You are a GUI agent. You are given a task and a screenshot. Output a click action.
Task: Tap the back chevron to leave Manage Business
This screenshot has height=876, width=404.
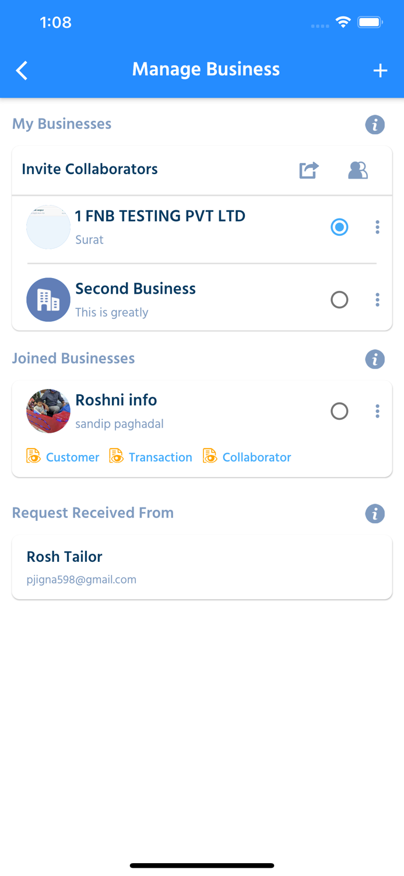pyautogui.click(x=21, y=70)
